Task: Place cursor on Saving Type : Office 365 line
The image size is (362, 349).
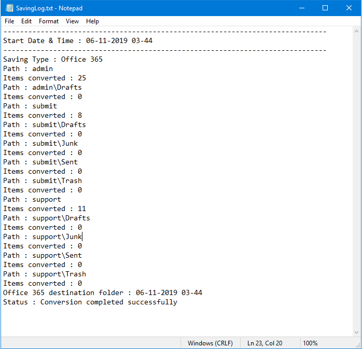Action: pyautogui.click(x=53, y=59)
